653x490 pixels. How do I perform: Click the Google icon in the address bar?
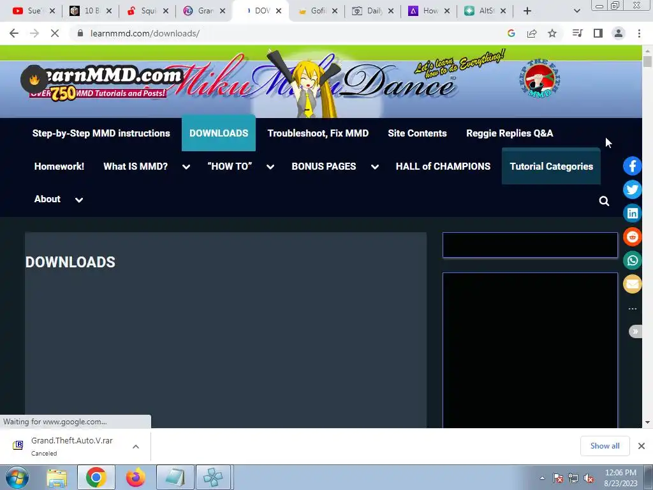point(511,33)
